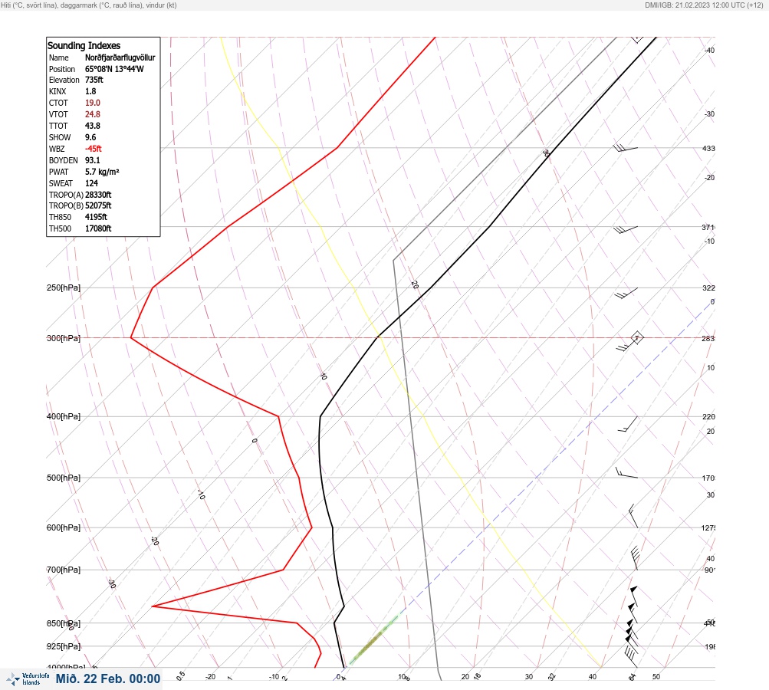Select the station name 'Norðfjarðarflugvöllur'
The height and width of the screenshot is (690, 769).
pyautogui.click(x=120, y=58)
